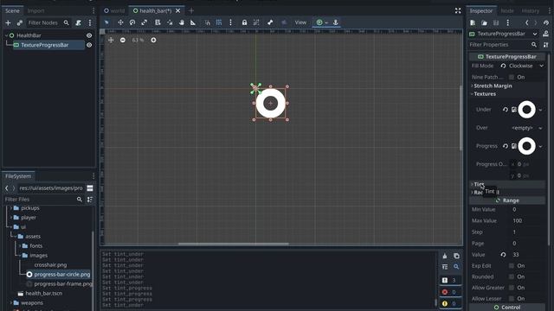Screen dimensions: 554x311
Task: Click the Filter Properties search field
Action: coord(503,45)
